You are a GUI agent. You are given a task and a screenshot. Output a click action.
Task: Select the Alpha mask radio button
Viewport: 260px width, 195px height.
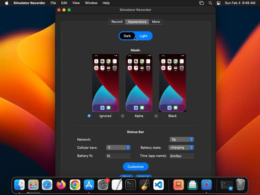(x=123, y=116)
